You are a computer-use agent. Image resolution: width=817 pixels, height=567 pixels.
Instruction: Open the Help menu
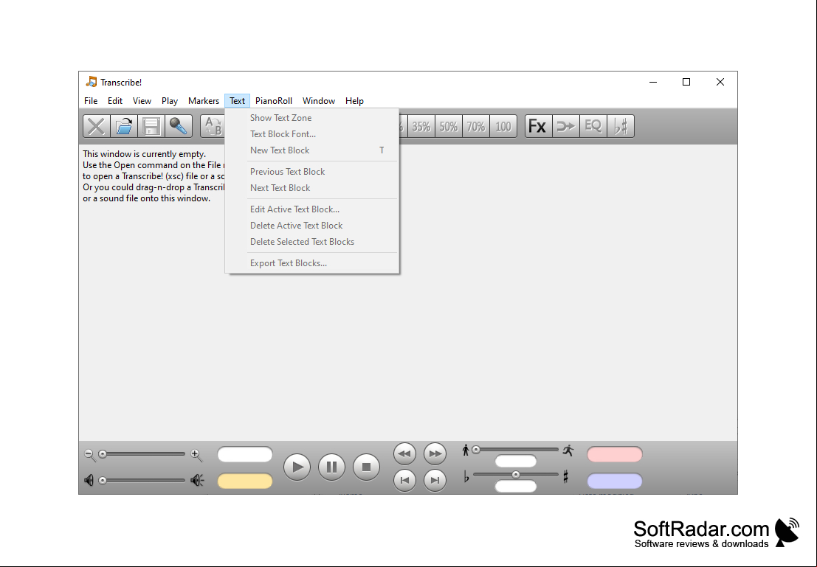coord(354,101)
